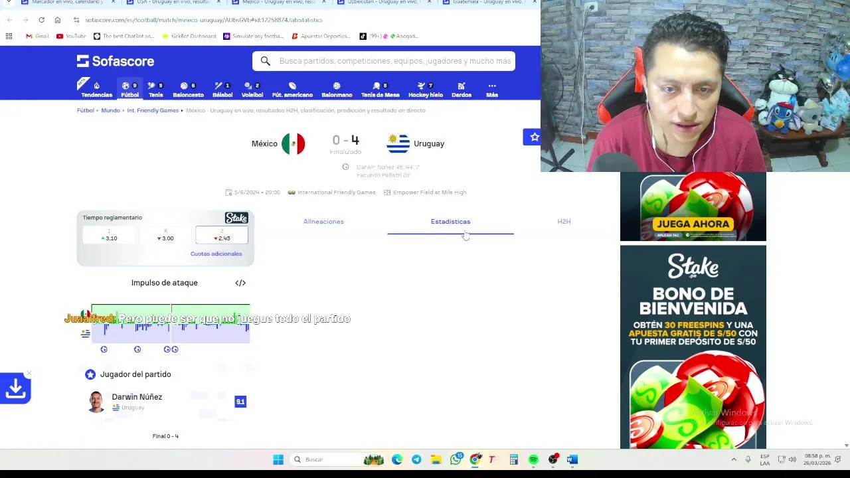Select the Tenis sport menu item
850x478 pixels.
pyautogui.click(x=156, y=89)
